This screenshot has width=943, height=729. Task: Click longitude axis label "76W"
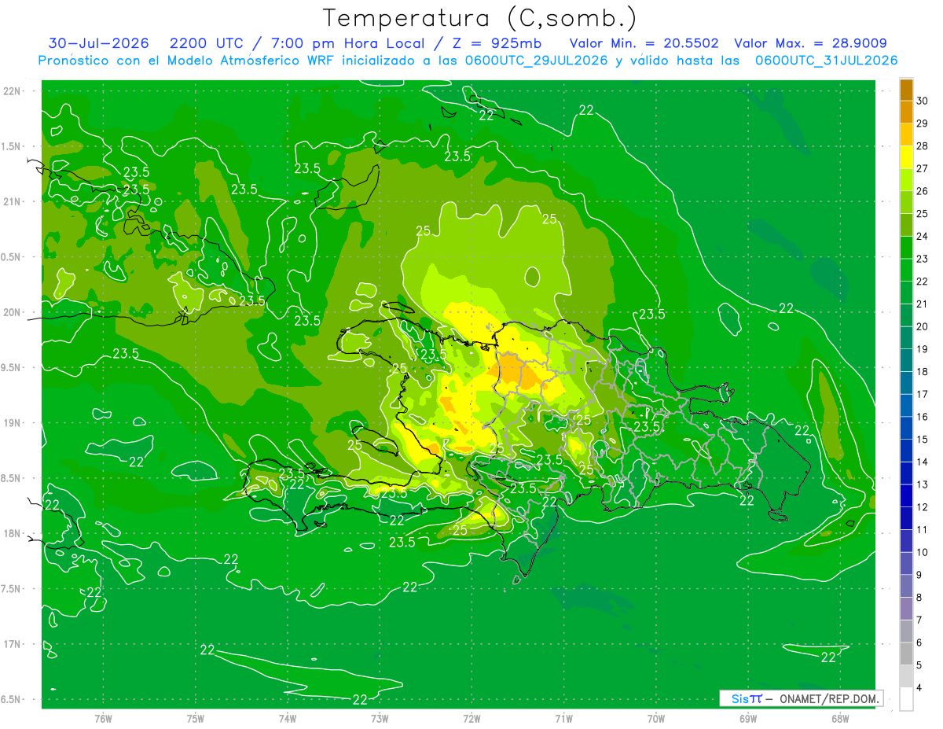pyautogui.click(x=103, y=718)
